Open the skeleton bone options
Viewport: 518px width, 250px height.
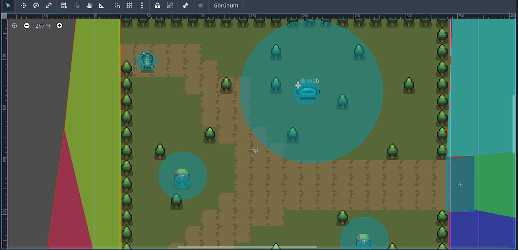click(185, 6)
